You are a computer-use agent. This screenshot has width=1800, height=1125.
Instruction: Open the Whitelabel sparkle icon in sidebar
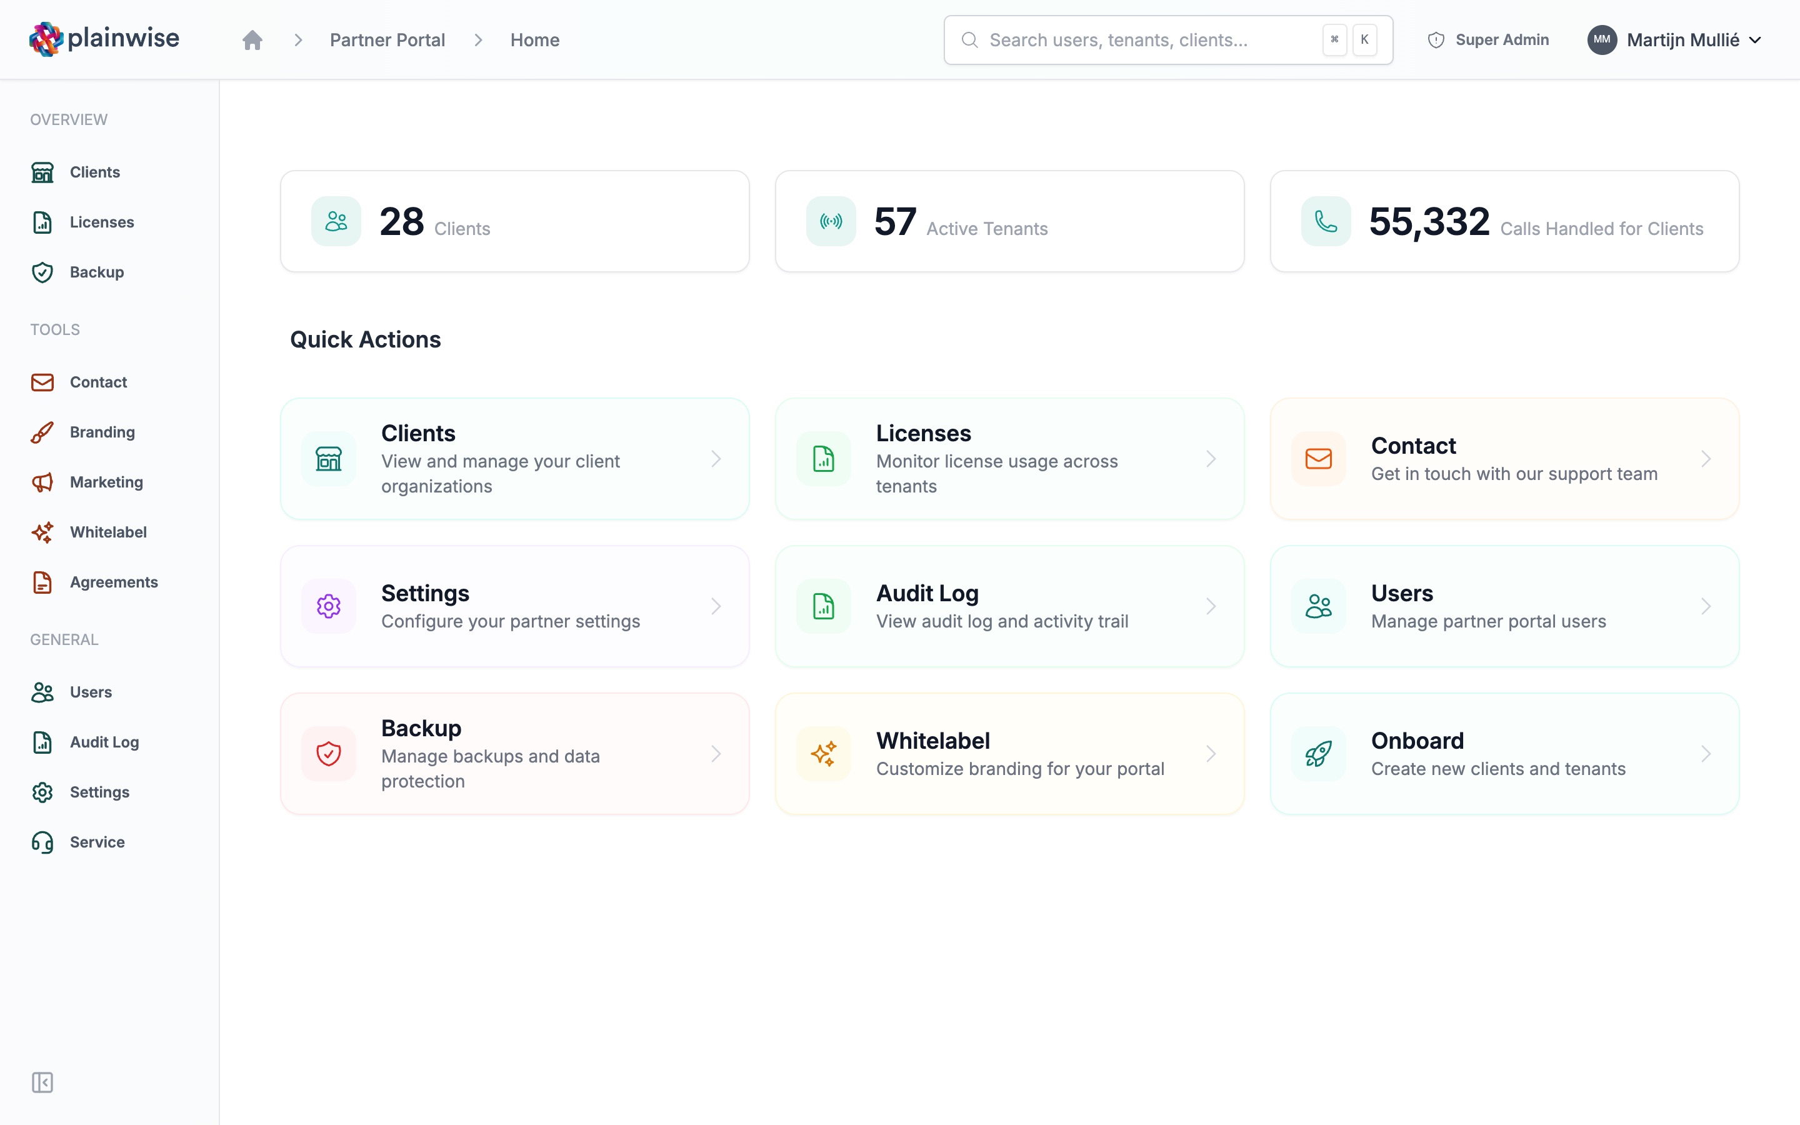click(x=42, y=532)
